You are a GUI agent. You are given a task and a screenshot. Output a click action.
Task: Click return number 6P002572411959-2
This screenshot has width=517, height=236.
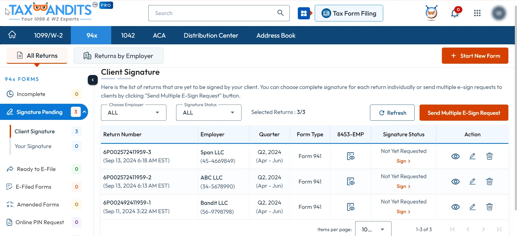pyautogui.click(x=127, y=177)
